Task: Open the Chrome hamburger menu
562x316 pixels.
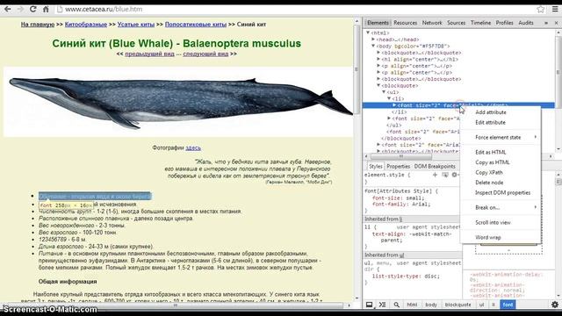Action: [555, 10]
